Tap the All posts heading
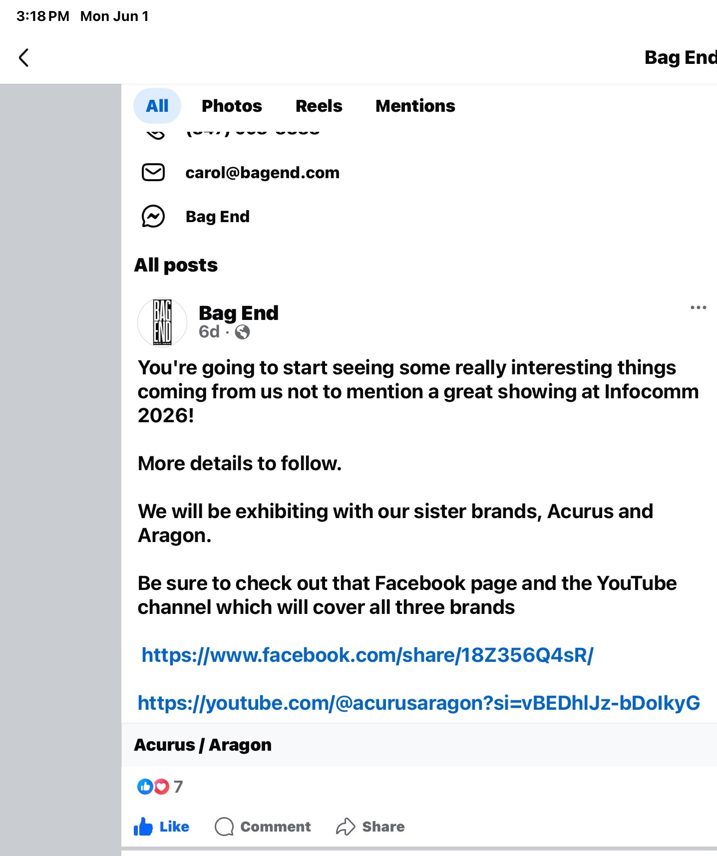Image resolution: width=717 pixels, height=856 pixels. point(176,265)
